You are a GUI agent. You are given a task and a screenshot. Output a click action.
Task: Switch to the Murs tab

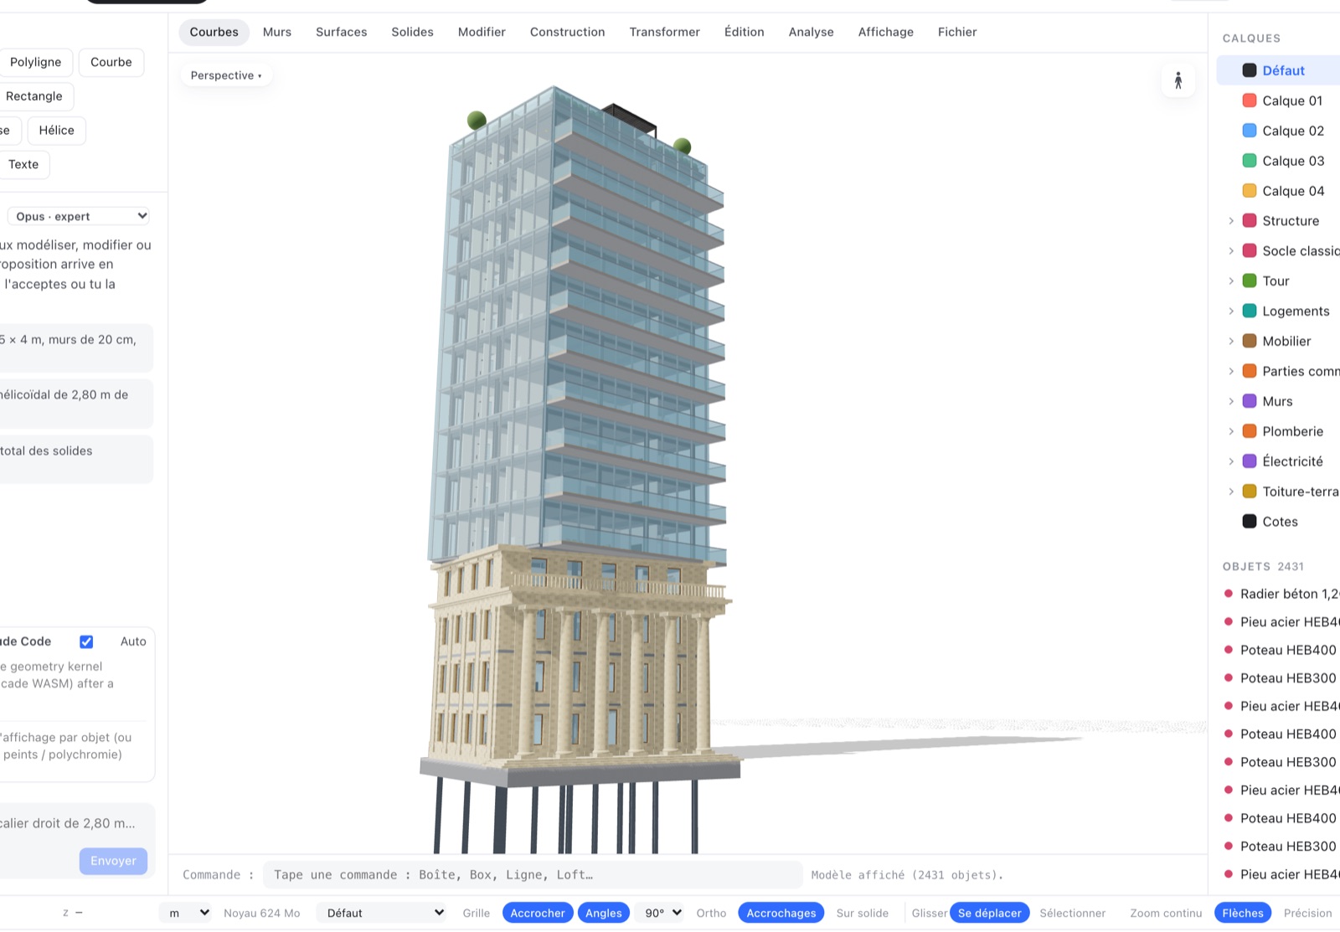coord(277,32)
